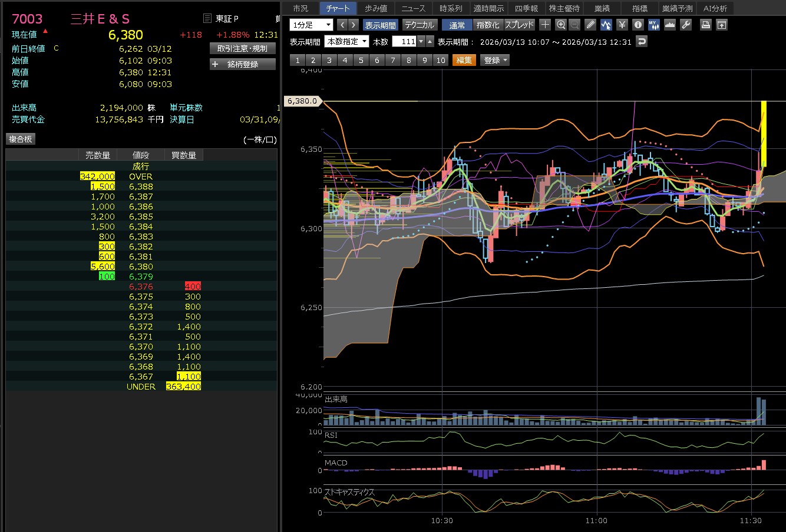
Task: Click the crosshair cursor icon in chart toolbar
Action: 545,25
